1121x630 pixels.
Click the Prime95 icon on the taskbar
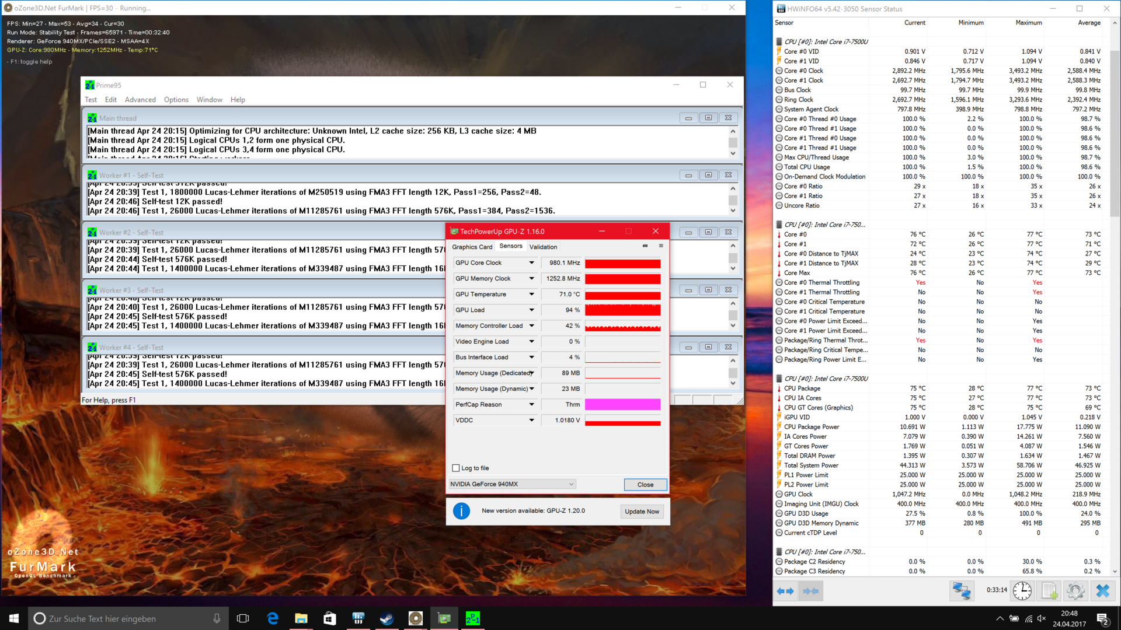click(473, 618)
